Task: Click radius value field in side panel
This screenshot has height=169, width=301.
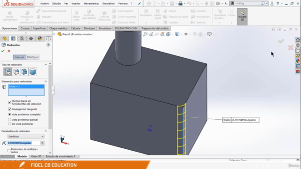Action: click(24, 143)
